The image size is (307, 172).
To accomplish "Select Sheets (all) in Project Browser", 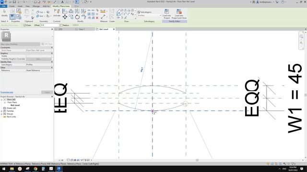I will (x=12, y=108).
